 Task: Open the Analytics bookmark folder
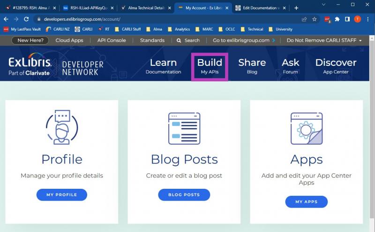179,29
